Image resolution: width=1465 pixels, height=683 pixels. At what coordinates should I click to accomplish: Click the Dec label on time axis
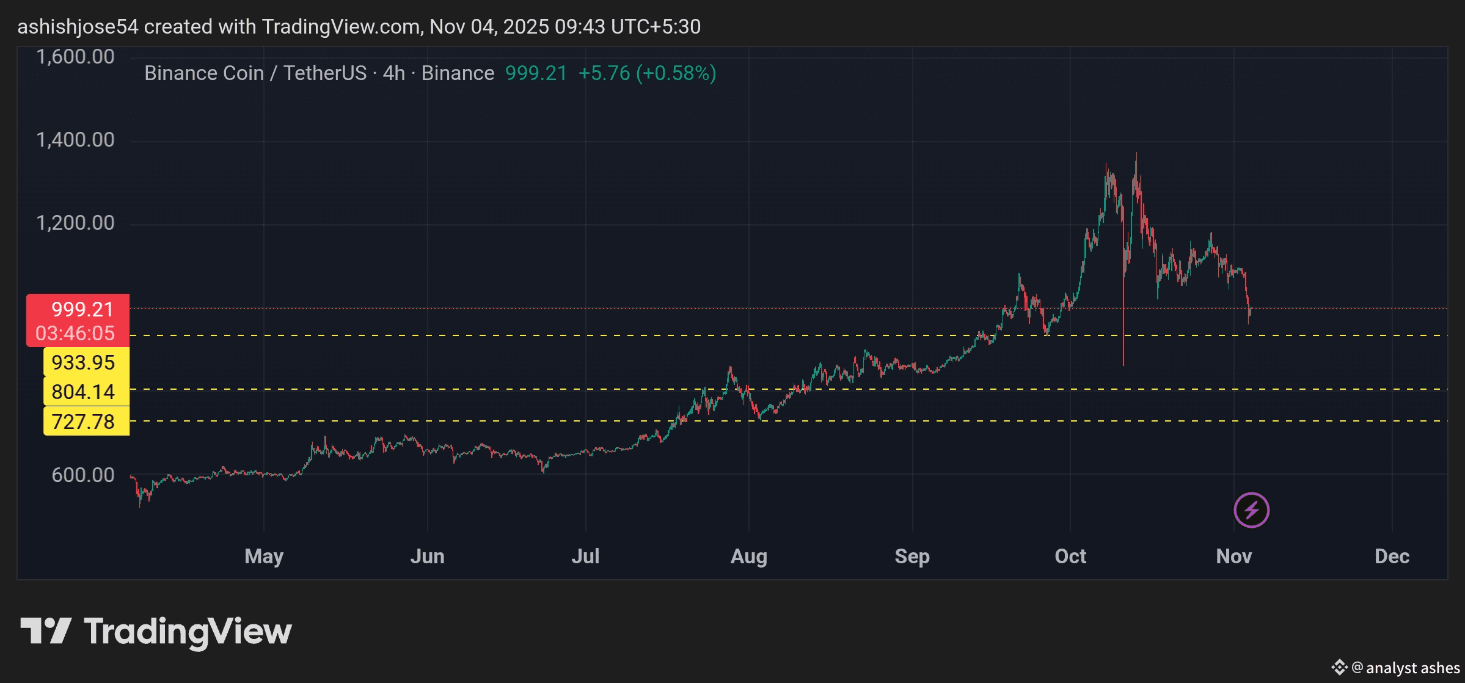pos(1392,556)
